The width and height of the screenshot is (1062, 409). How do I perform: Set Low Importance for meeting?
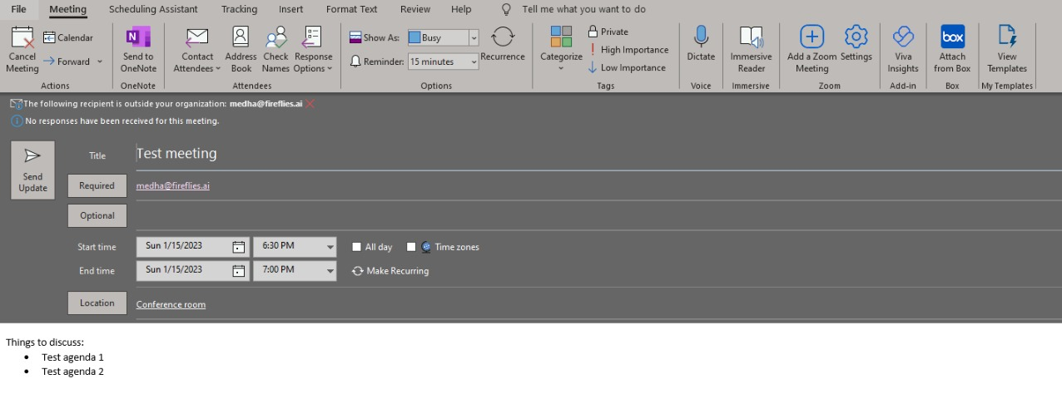[x=627, y=67]
